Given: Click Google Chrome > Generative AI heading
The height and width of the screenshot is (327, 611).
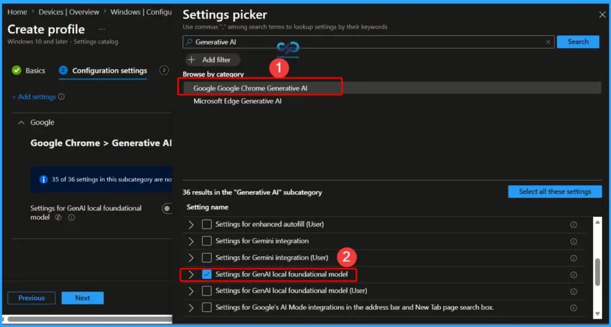Looking at the screenshot, I should click(101, 143).
